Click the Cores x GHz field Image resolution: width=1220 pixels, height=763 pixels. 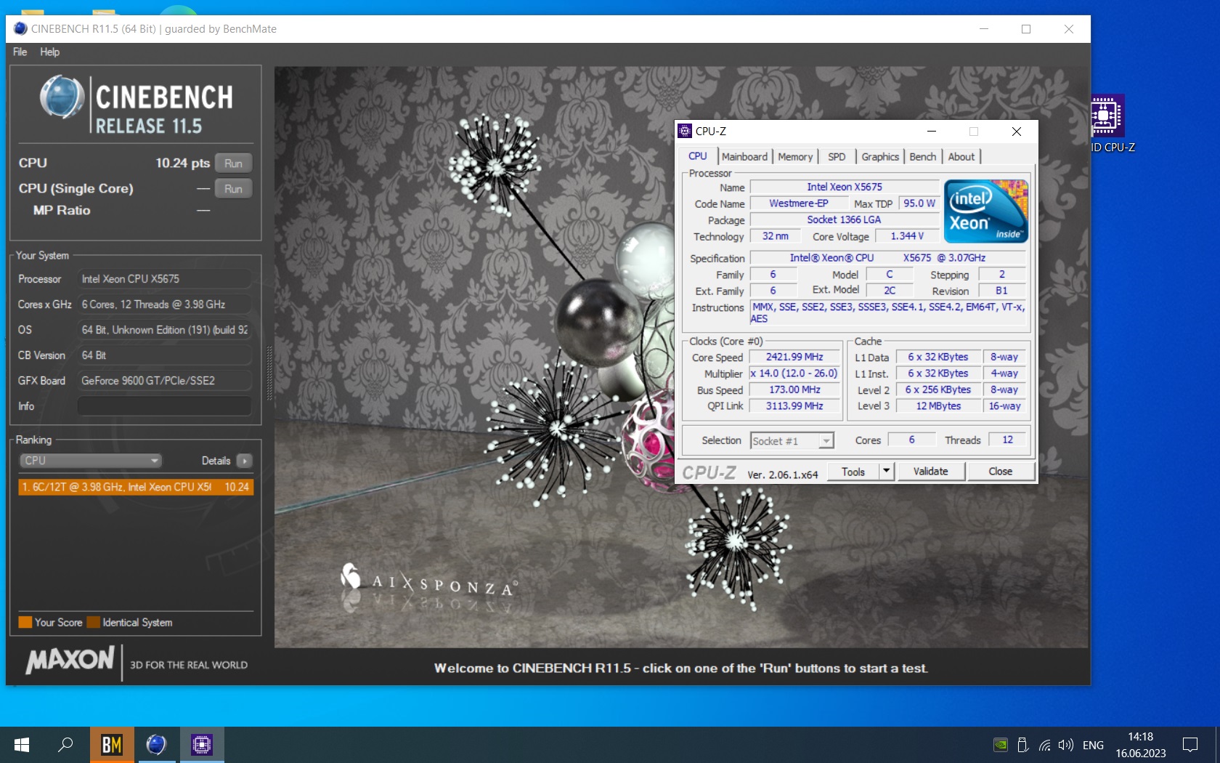pos(165,304)
